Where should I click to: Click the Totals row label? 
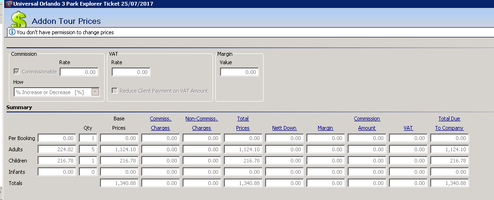15,183
